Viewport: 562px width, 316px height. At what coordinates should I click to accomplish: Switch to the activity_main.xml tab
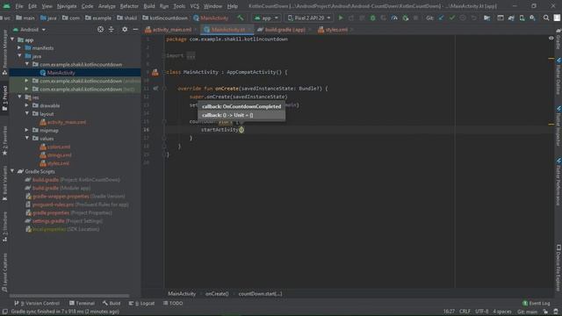pos(171,30)
